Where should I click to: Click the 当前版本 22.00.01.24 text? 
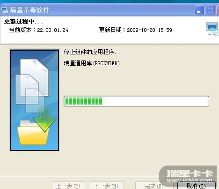click(x=38, y=30)
